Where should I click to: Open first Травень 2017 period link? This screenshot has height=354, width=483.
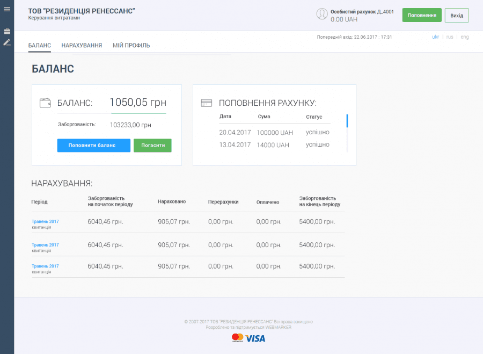[x=45, y=221]
